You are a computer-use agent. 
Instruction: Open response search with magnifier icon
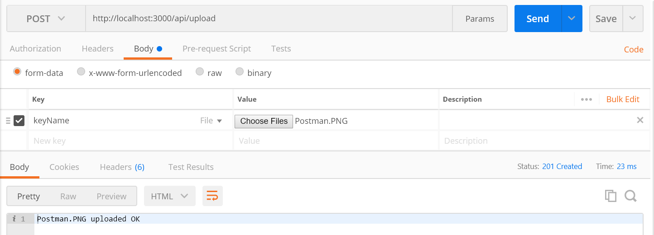[630, 196]
